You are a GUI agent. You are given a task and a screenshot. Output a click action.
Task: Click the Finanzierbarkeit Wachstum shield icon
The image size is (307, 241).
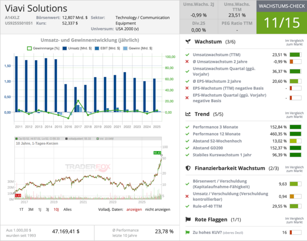pos(188,168)
